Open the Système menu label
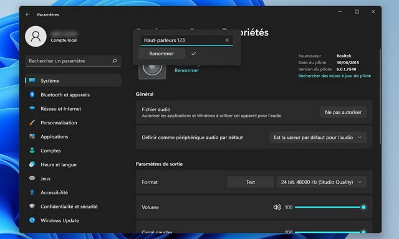This screenshot has width=399, height=239. pyautogui.click(x=50, y=81)
